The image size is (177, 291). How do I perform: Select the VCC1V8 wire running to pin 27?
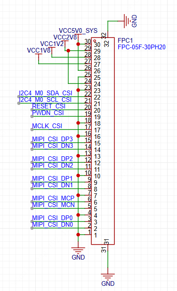click(x=61, y=64)
